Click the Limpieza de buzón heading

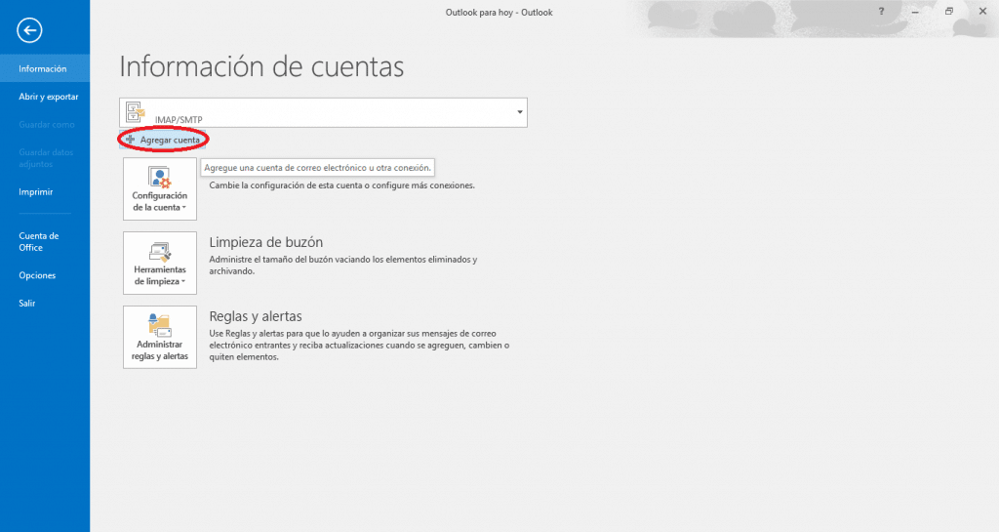[265, 242]
